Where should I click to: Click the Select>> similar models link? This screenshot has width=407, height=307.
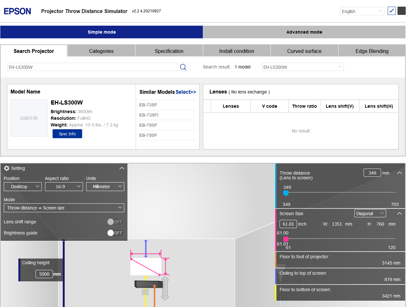pos(186,92)
